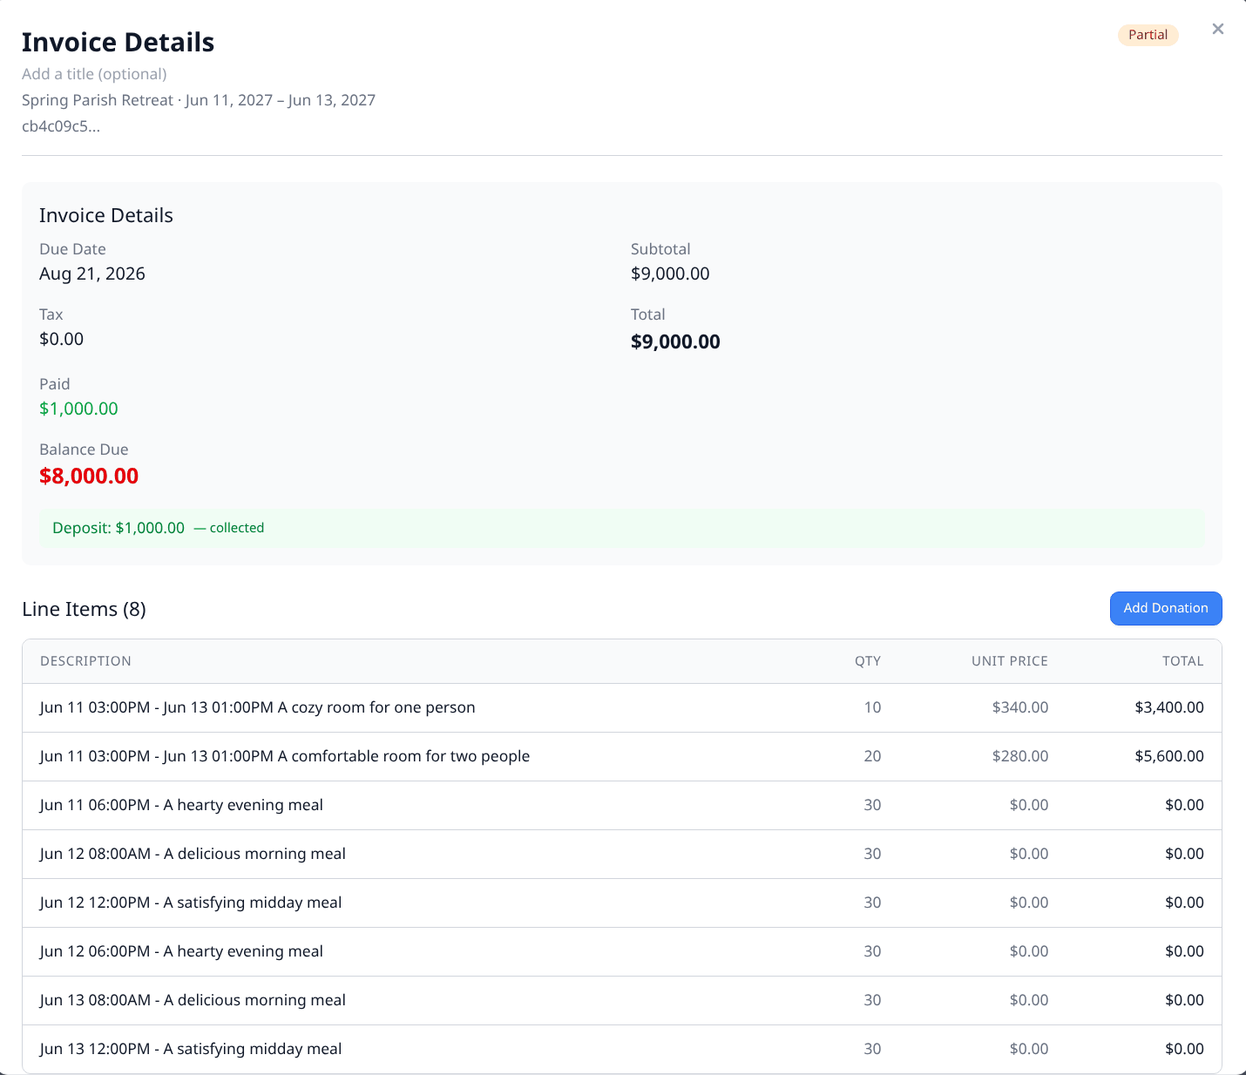This screenshot has height=1075, width=1246.
Task: Select the comfortable room for two people row
Action: [x=622, y=757]
